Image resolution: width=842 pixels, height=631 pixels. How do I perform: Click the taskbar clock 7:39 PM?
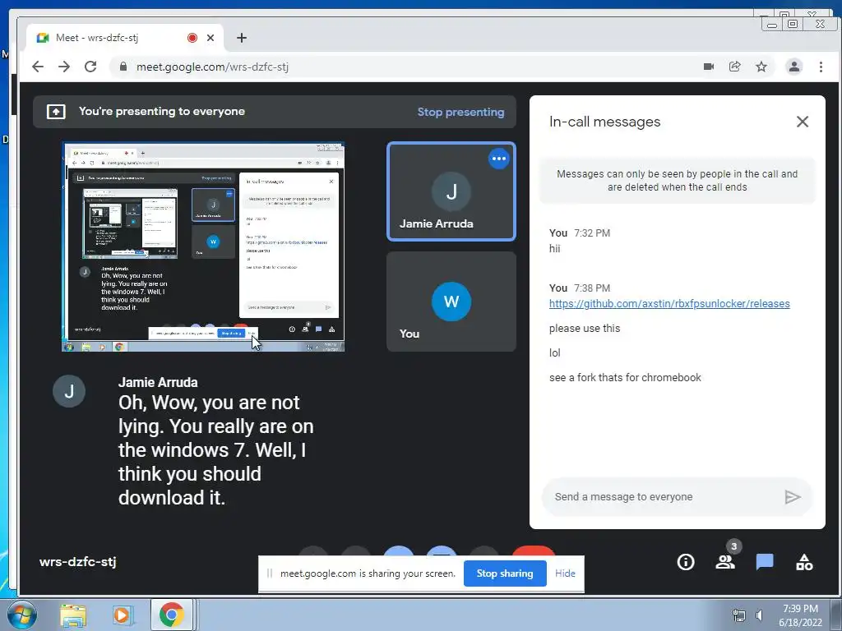coord(800,609)
